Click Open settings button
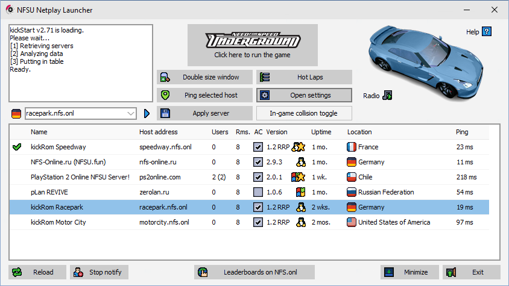Viewport: 509px width, 286px height. [304, 95]
